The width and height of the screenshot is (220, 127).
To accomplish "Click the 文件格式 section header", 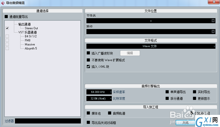I will pos(151,40).
